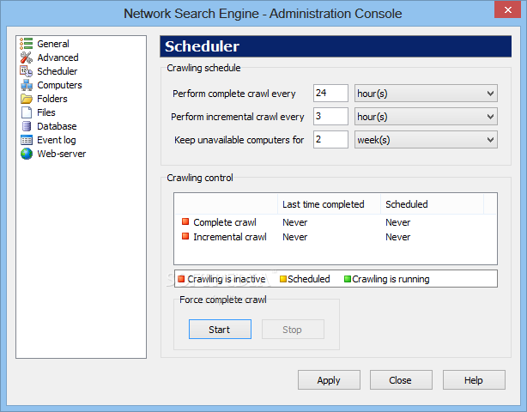Click the disabled Stop button

pyautogui.click(x=293, y=330)
